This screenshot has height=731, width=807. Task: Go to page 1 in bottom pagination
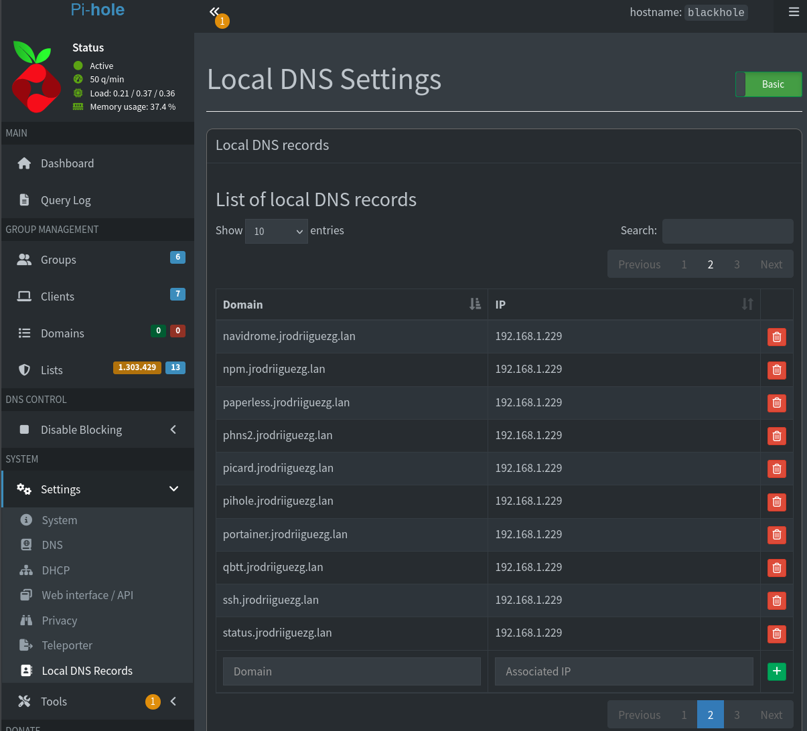coord(684,715)
